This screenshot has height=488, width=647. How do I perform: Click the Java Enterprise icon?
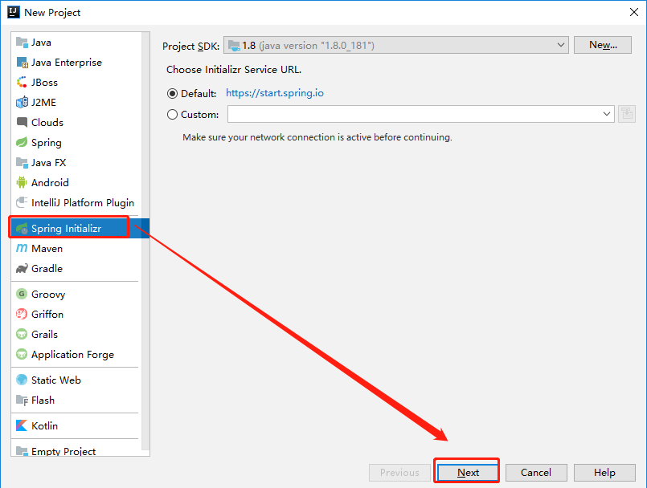click(x=22, y=63)
